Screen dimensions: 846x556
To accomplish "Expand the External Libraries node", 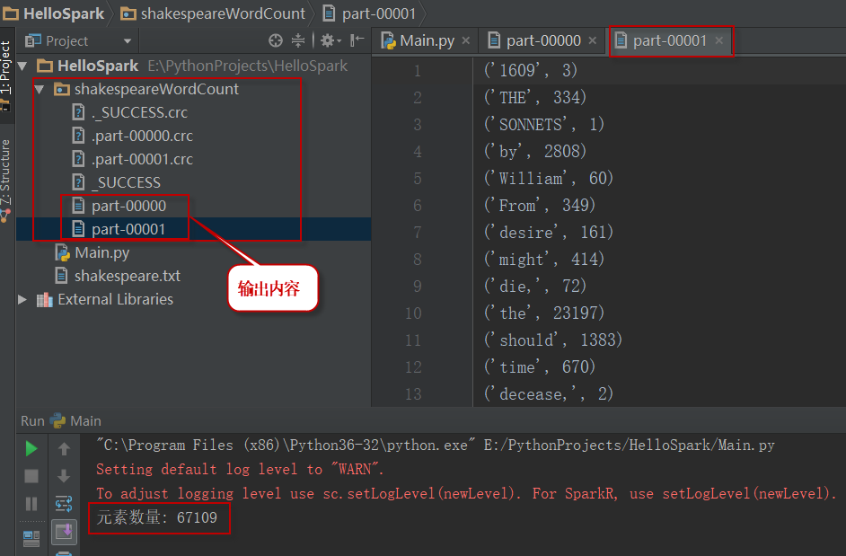I will (23, 300).
